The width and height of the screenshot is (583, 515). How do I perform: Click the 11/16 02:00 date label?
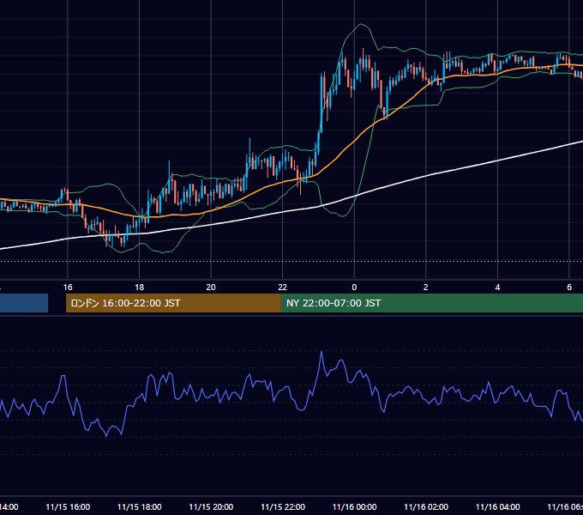click(x=426, y=506)
